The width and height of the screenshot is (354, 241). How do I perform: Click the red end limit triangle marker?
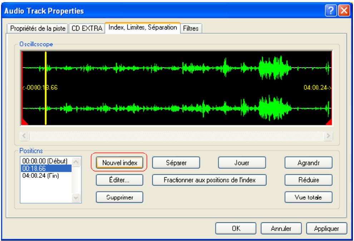coord(329,122)
